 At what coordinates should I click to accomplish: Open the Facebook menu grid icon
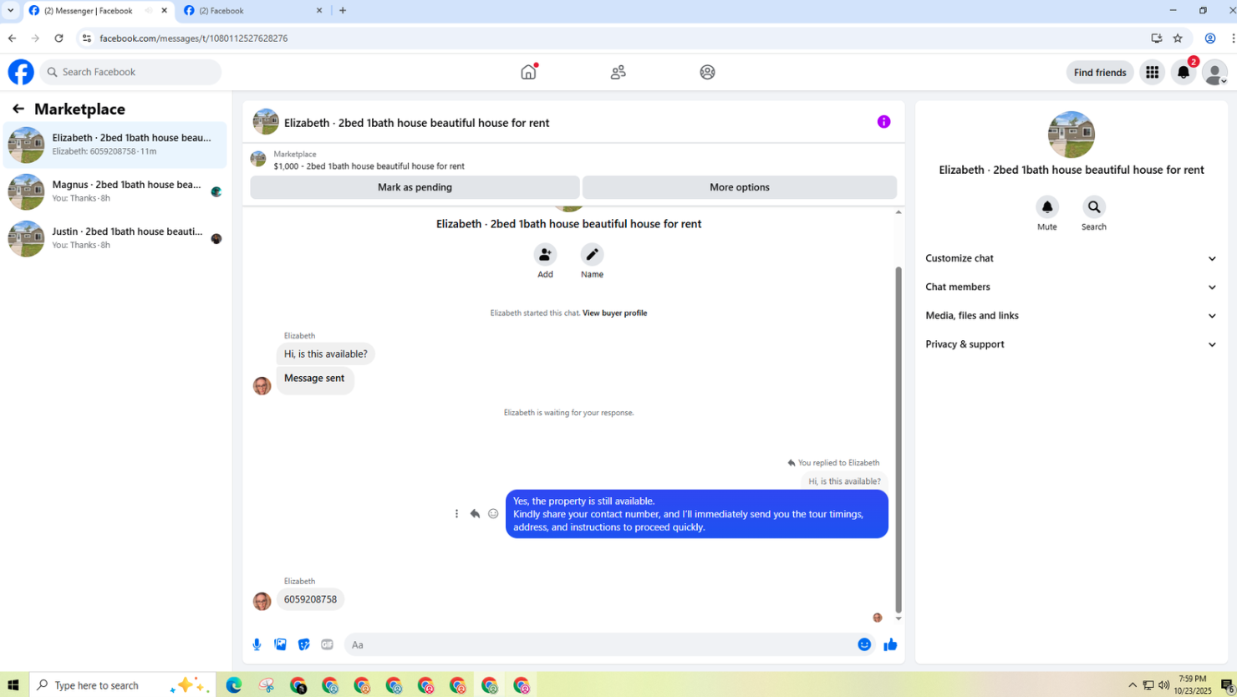pos(1152,72)
